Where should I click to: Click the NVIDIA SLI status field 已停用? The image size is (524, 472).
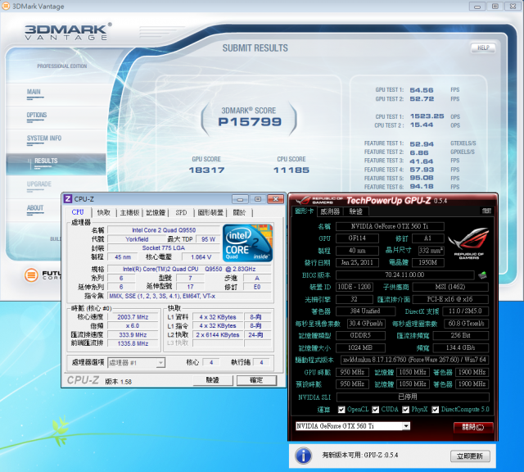coord(413,397)
